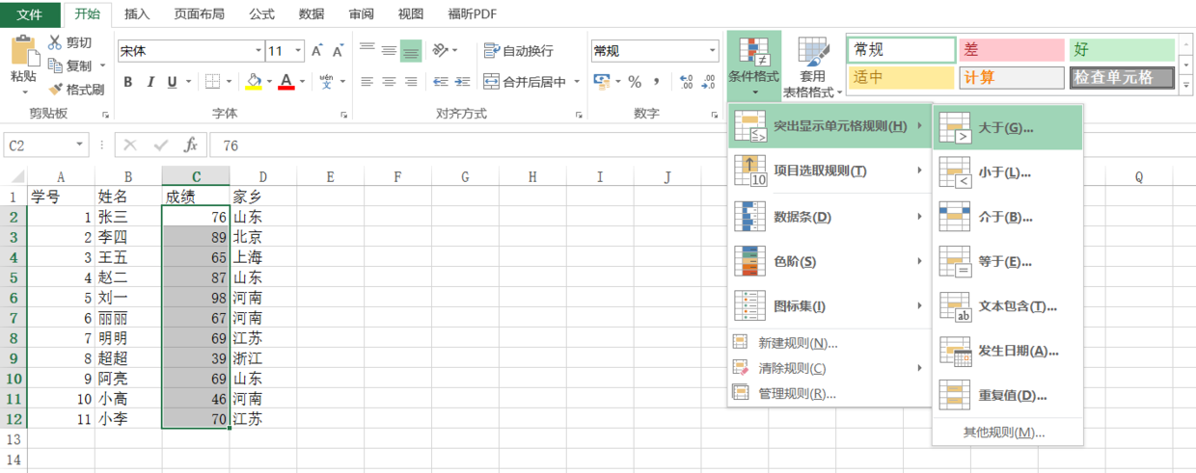
Task: Select Less Than (小于) rule
Action: tap(1008, 172)
